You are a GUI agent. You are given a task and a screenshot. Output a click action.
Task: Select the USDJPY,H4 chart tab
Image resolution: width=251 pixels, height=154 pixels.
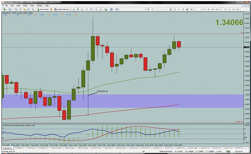pos(169,148)
